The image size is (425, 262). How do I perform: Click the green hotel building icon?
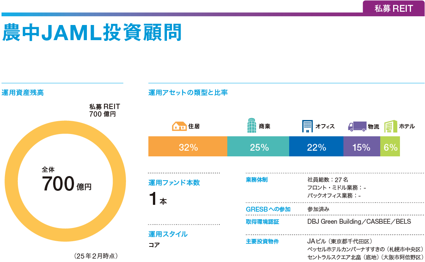click(x=390, y=126)
